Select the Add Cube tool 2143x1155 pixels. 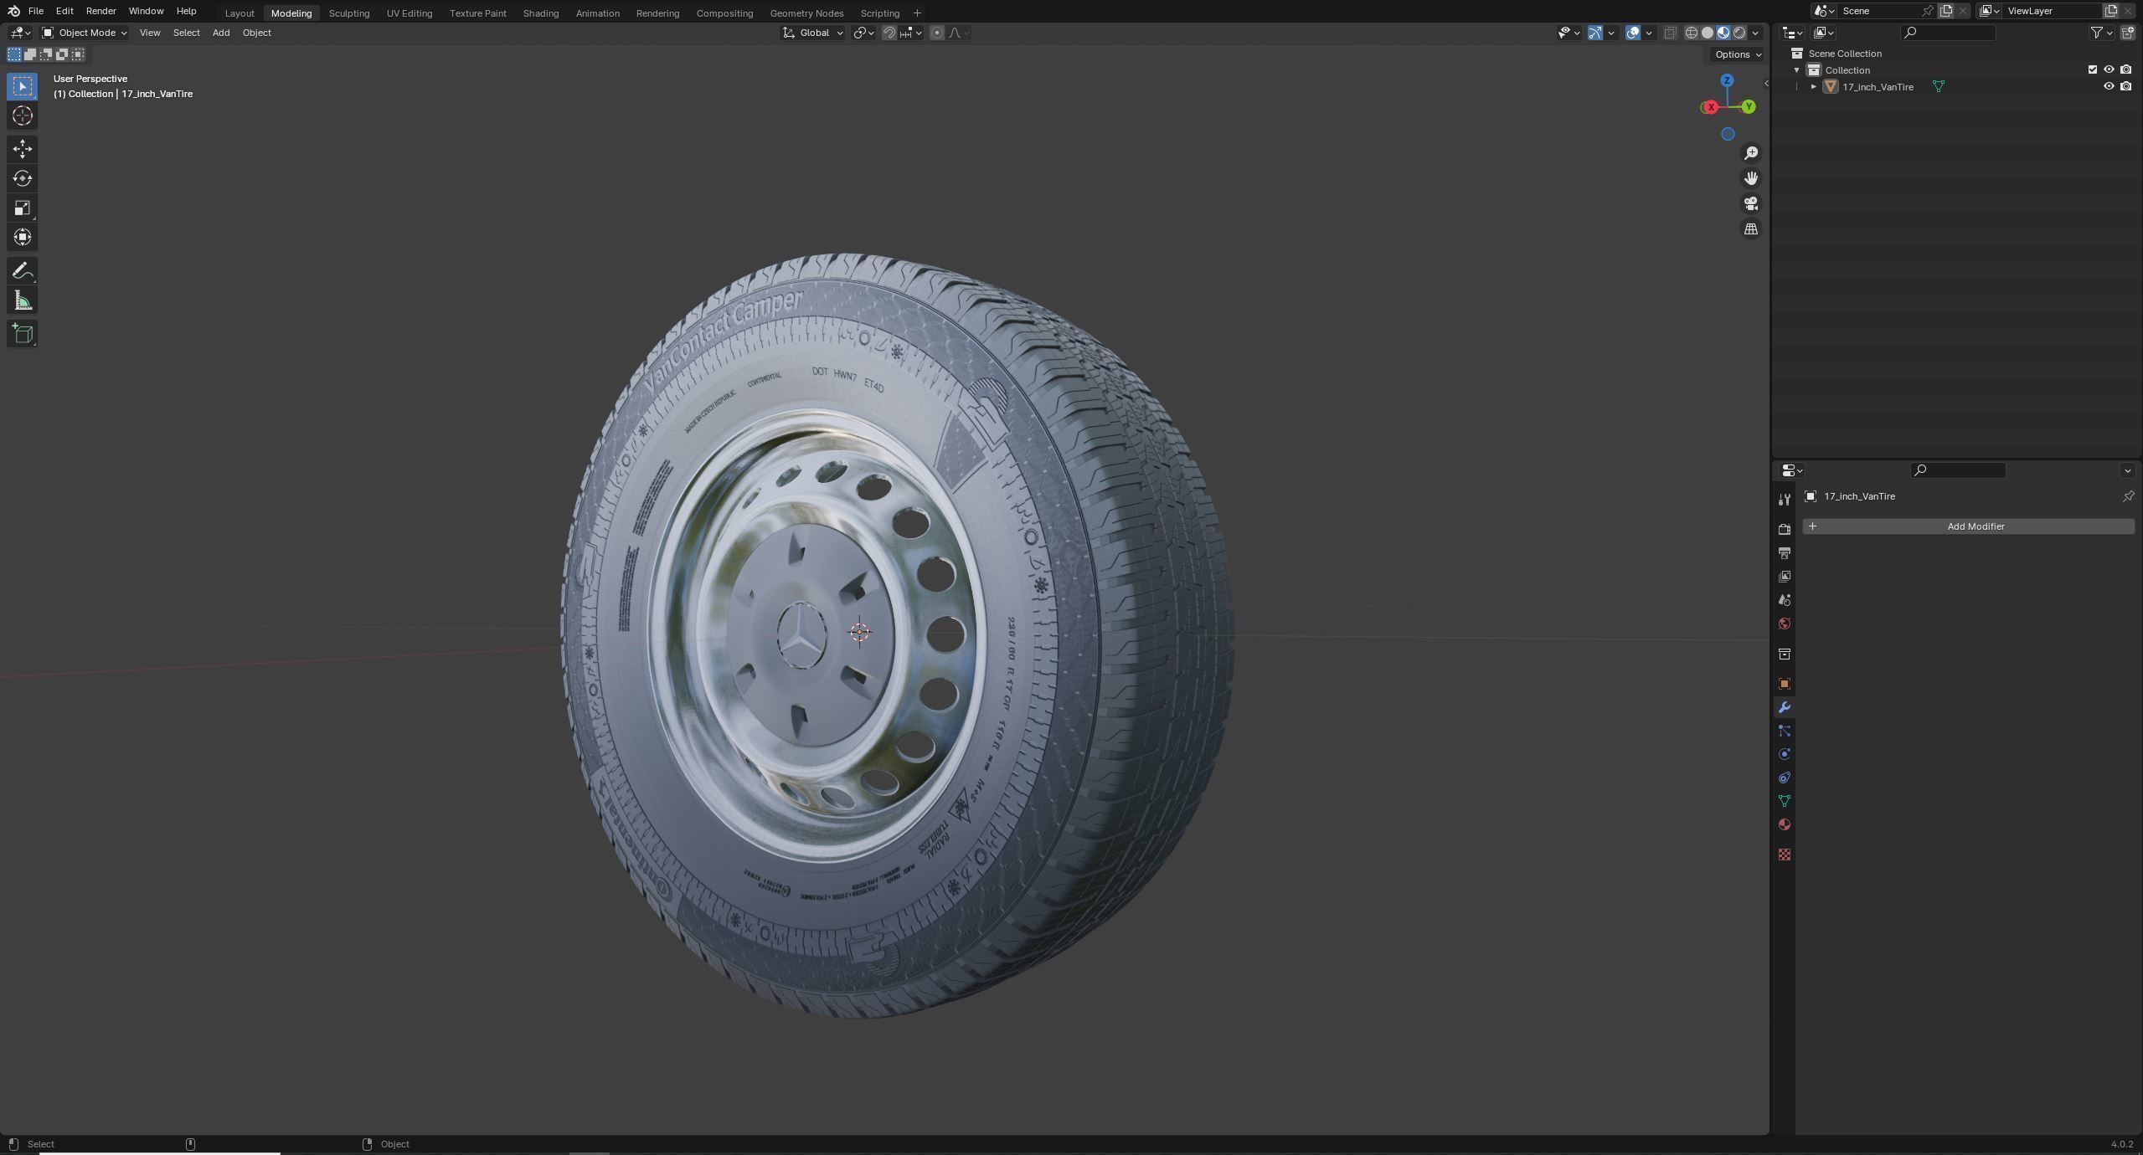pyautogui.click(x=23, y=334)
